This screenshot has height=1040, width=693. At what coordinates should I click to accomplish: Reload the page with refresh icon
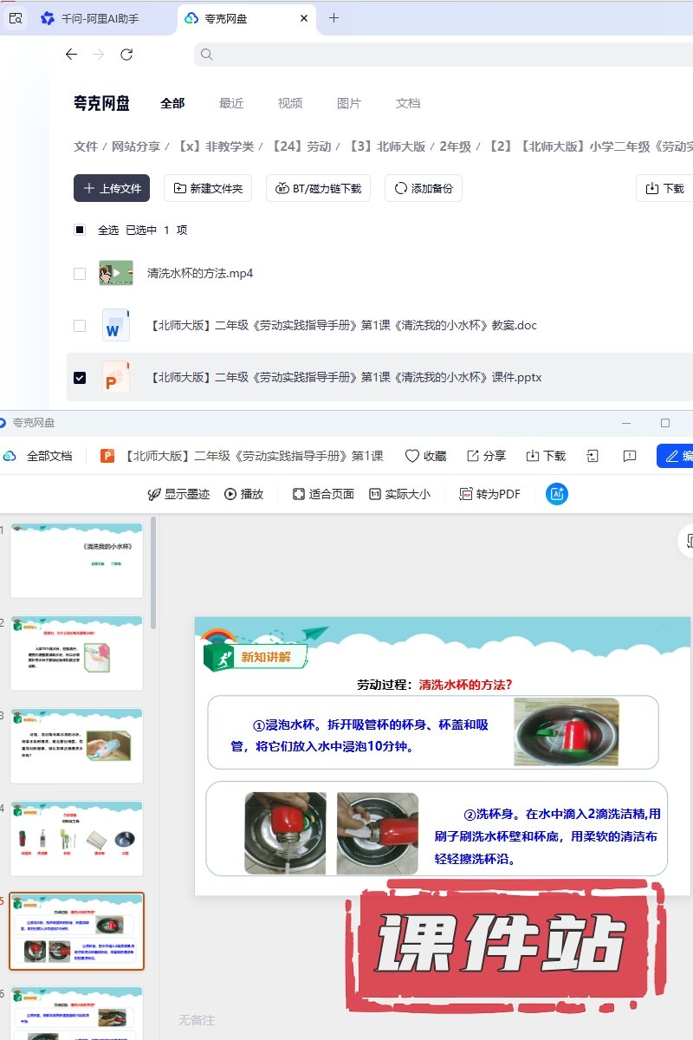126,55
